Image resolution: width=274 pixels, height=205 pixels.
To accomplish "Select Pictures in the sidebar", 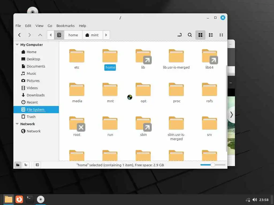I will [x=36, y=81].
